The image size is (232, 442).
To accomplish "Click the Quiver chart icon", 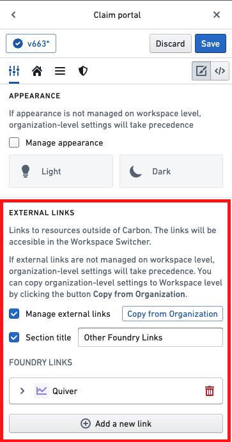I will (x=42, y=391).
